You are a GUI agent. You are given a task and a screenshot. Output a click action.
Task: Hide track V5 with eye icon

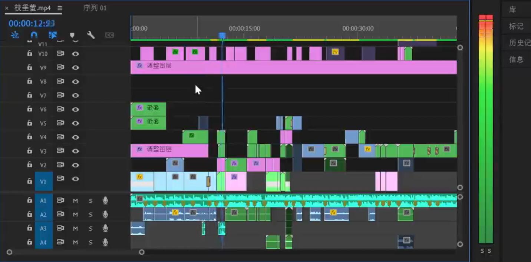click(75, 123)
